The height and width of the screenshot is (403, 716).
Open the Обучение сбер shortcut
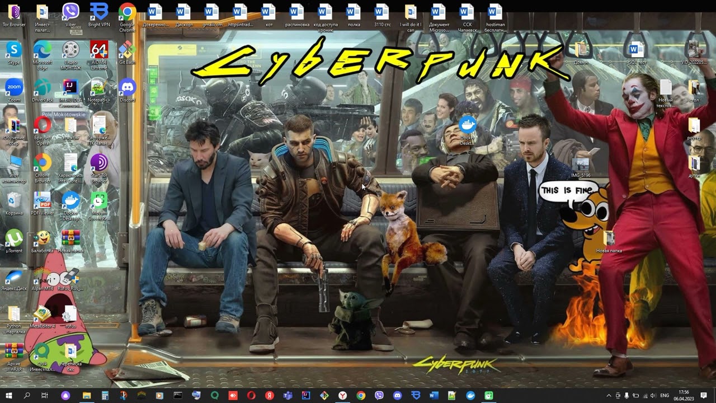[x=14, y=132]
